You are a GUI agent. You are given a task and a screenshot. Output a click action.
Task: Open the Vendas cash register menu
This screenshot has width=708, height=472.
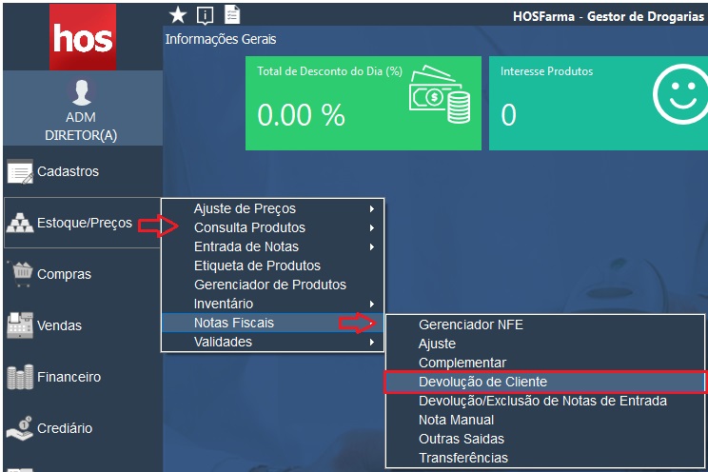click(x=59, y=325)
